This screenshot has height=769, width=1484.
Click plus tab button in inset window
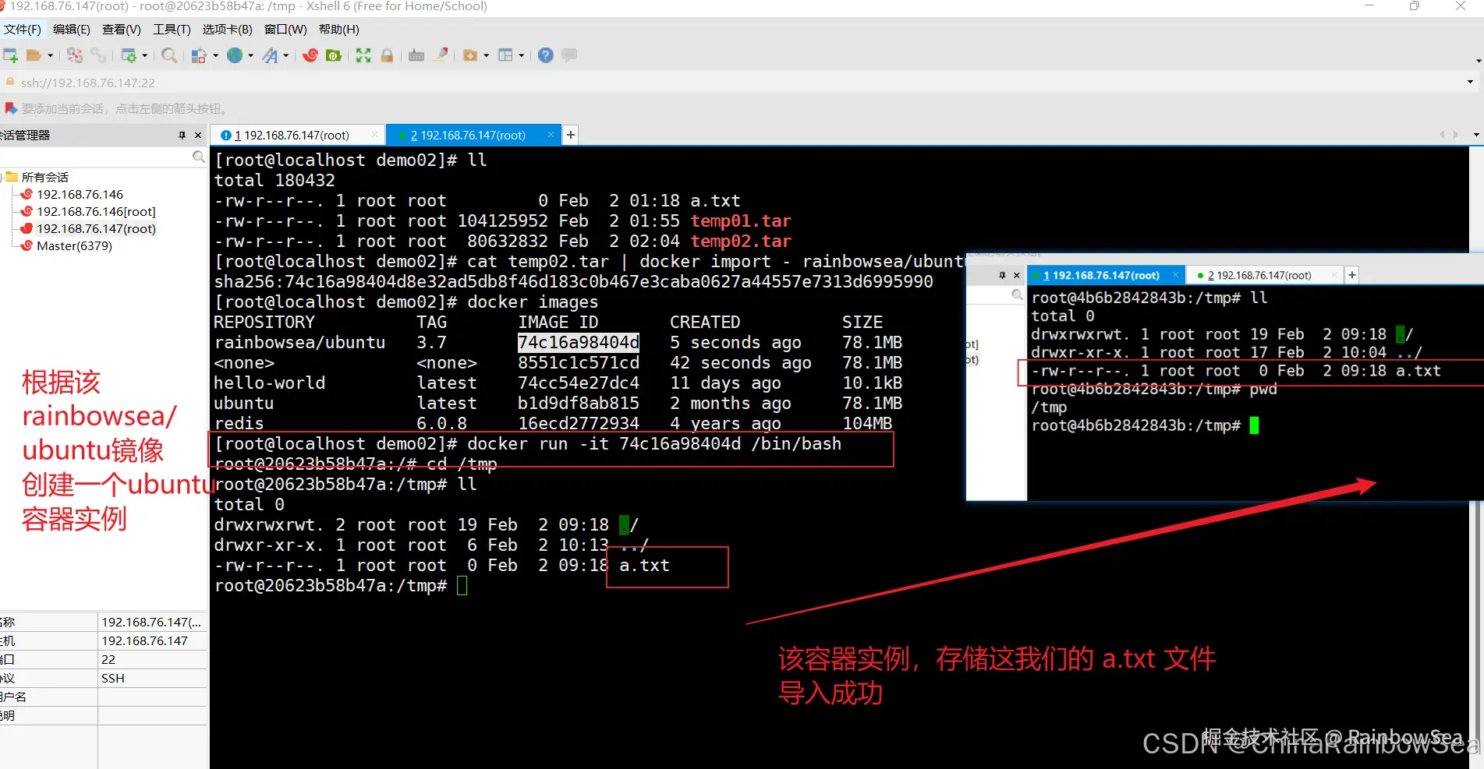click(1352, 275)
